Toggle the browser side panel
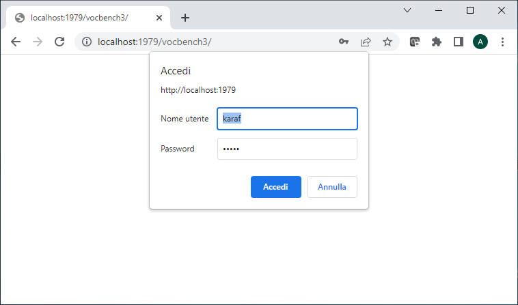Screen dimensions: 518x305 coord(459,42)
